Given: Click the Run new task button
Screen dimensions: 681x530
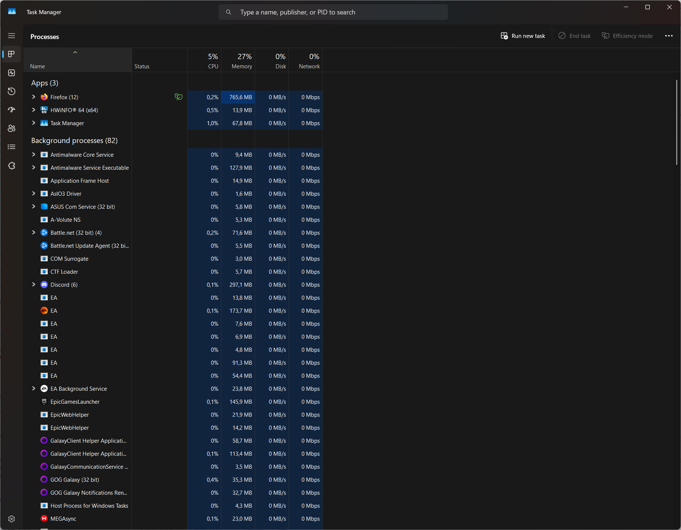Looking at the screenshot, I should tap(523, 36).
